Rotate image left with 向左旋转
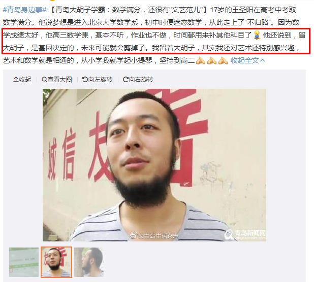The height and width of the screenshot is (282, 314). coord(98,80)
